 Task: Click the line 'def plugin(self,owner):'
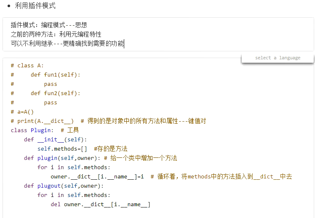click(62, 158)
